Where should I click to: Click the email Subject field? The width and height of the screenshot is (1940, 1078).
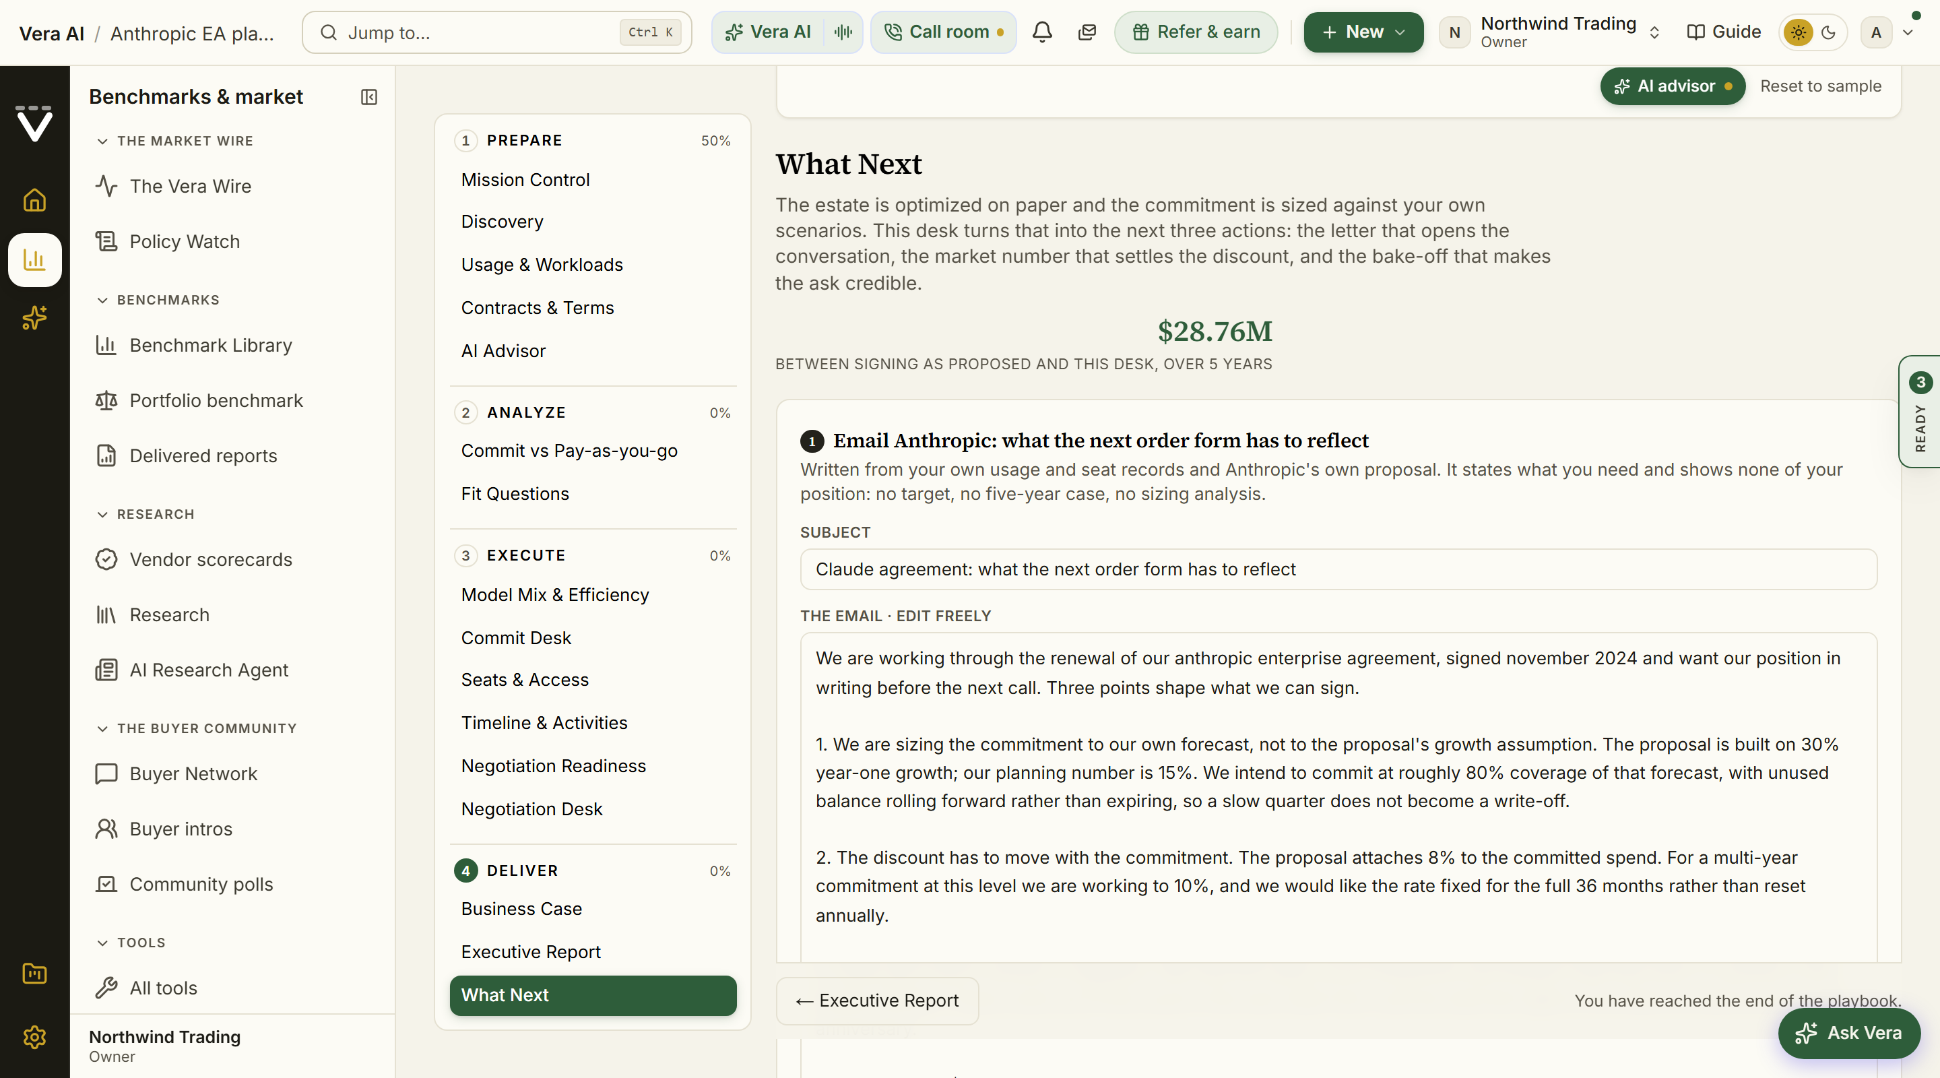(1338, 569)
